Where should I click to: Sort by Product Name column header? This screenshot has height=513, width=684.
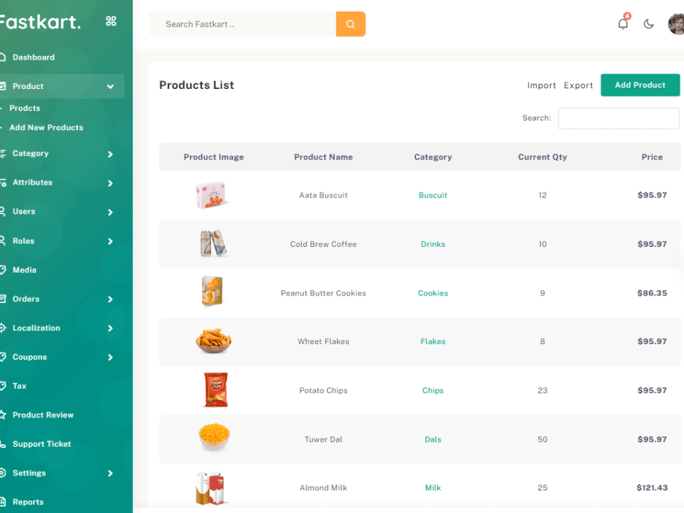[x=324, y=157]
